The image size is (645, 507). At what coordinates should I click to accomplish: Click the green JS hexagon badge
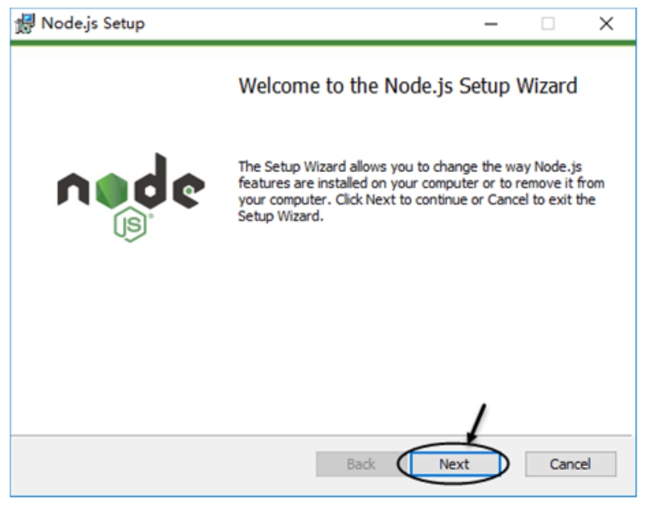(130, 224)
